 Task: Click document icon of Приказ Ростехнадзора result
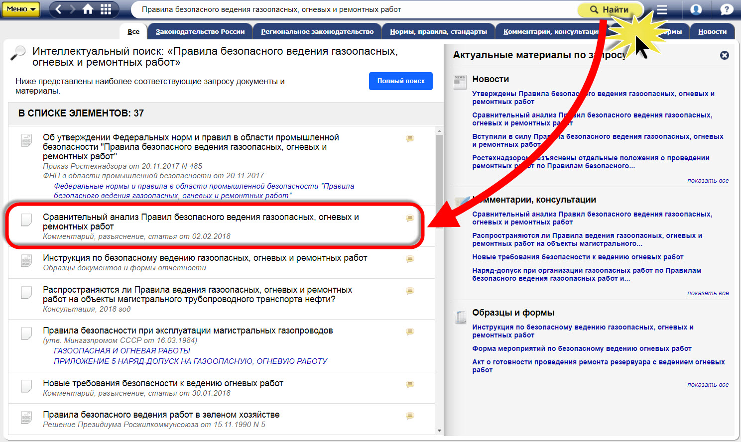coord(26,140)
